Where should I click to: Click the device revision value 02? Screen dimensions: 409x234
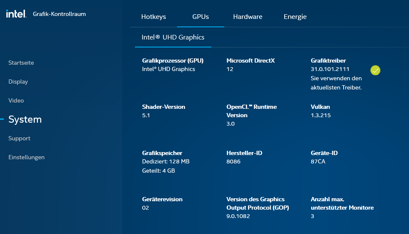pyautogui.click(x=145, y=208)
